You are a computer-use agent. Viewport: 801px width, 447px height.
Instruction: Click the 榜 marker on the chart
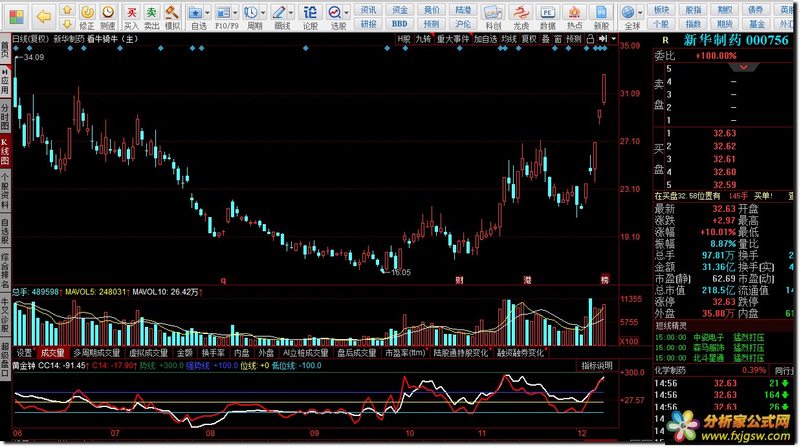[x=605, y=280]
